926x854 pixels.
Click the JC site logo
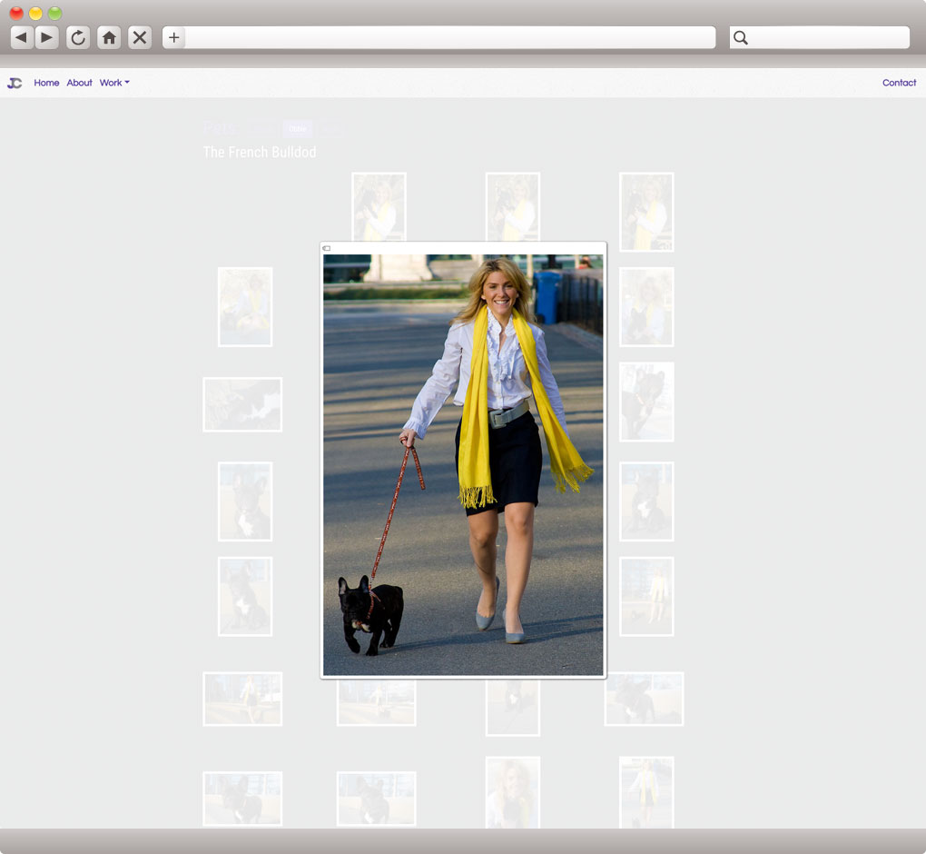15,83
